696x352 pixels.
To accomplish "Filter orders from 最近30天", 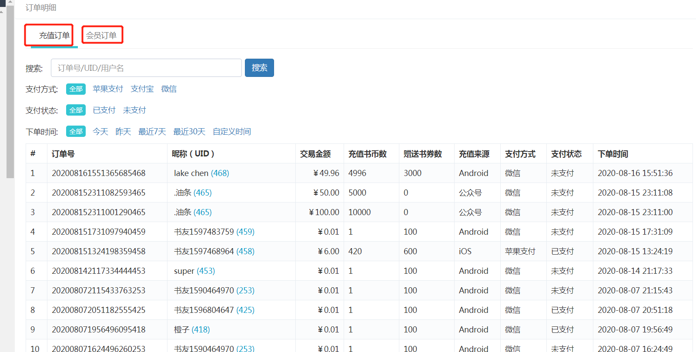I will point(189,132).
